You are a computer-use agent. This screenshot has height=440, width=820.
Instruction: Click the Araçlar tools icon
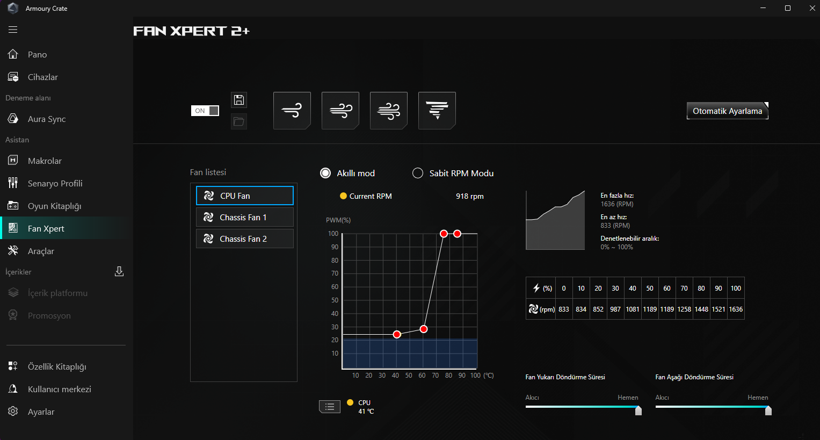point(13,251)
